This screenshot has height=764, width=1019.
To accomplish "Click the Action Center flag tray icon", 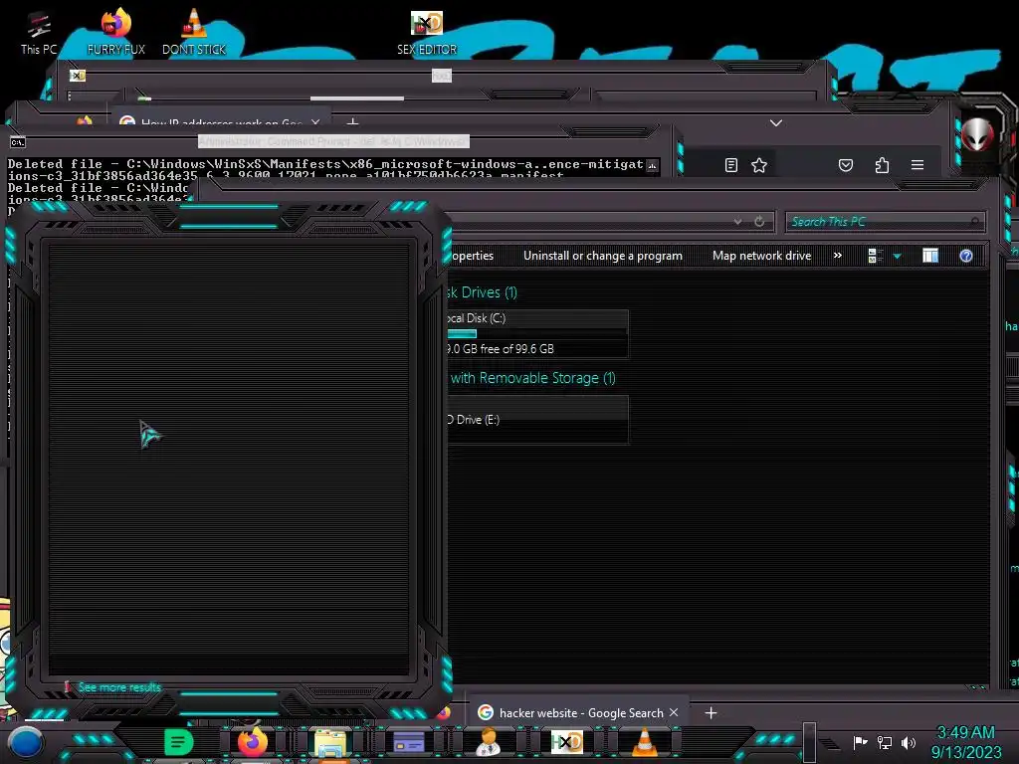I will [x=861, y=742].
